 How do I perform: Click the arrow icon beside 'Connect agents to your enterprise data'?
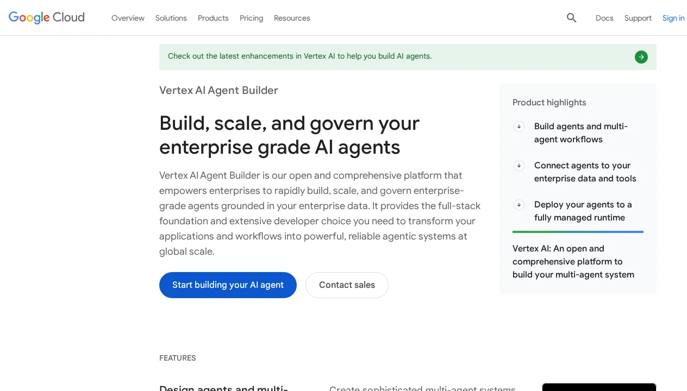click(x=519, y=166)
